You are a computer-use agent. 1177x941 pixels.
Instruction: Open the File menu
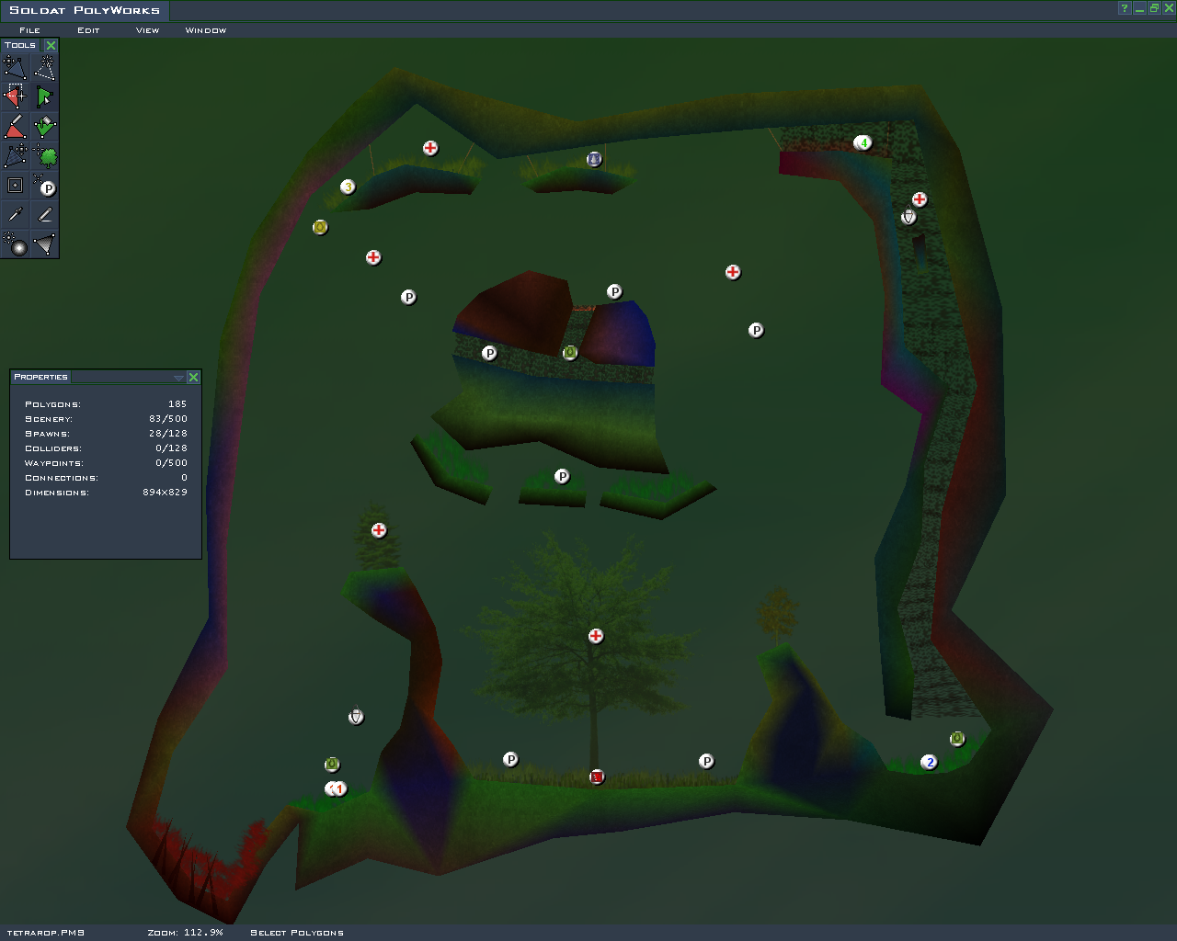(29, 30)
